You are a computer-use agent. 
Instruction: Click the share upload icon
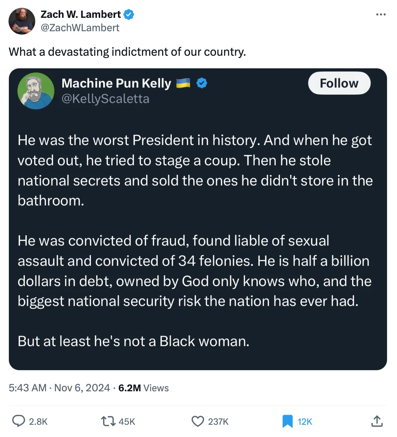click(x=377, y=421)
